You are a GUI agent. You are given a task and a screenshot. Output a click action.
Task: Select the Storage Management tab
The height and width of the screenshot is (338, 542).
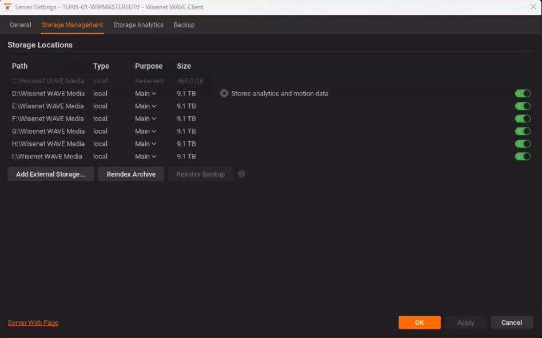pyautogui.click(x=72, y=25)
